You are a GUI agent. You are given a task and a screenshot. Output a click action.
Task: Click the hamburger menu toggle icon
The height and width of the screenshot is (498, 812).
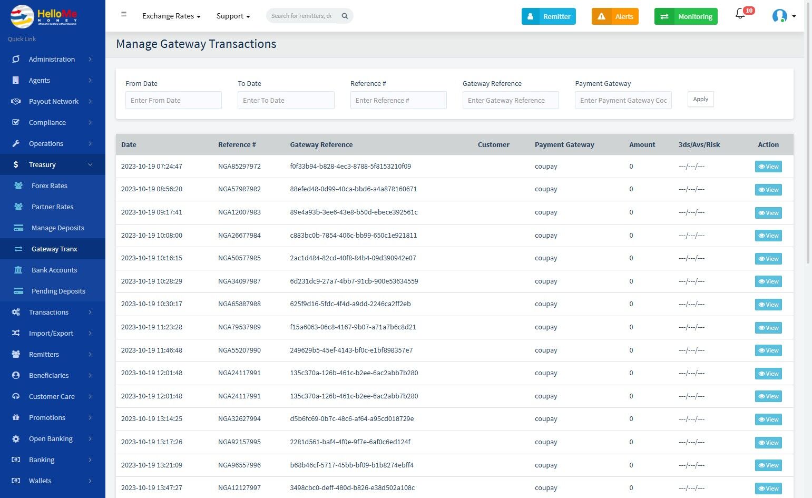pyautogui.click(x=124, y=15)
